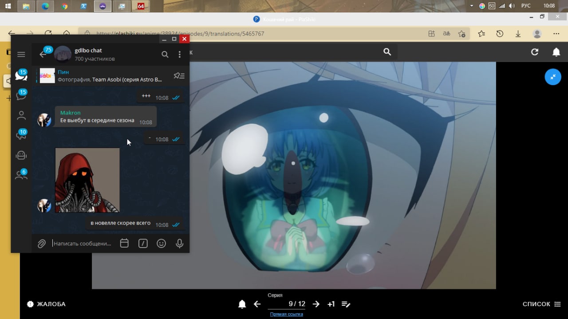The width and height of the screenshot is (568, 319).
Task: Open the translate page icon in address bar
Action: [446, 33]
